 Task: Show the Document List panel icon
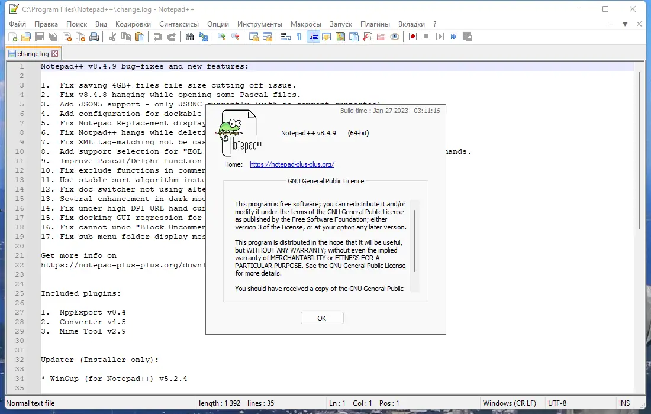[354, 37]
